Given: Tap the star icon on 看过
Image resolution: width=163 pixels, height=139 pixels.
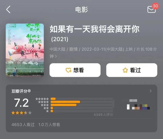Looking at the screenshot, I should click(125, 70).
